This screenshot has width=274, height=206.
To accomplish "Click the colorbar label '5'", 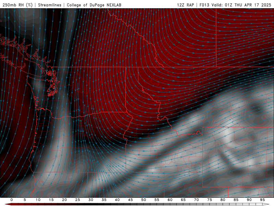I will tap(25, 200).
